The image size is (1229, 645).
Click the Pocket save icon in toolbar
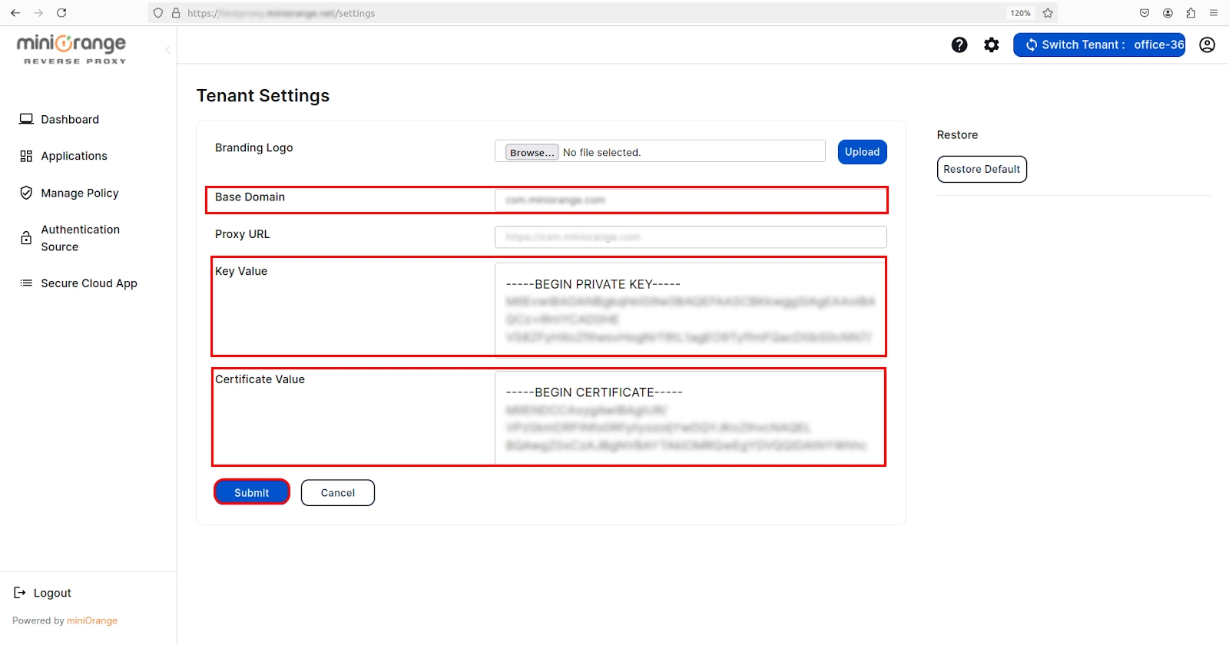(1145, 13)
